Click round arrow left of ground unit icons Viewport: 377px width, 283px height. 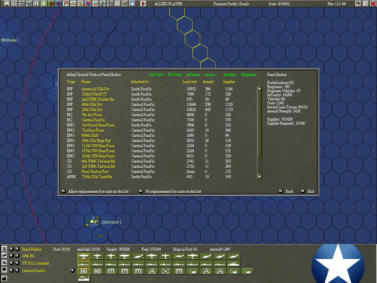pos(73,270)
